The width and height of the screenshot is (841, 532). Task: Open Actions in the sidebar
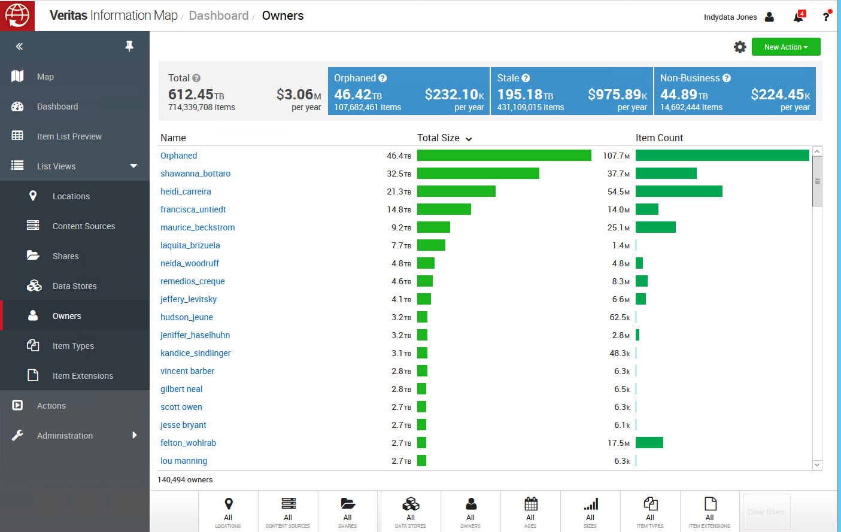pyautogui.click(x=75, y=406)
